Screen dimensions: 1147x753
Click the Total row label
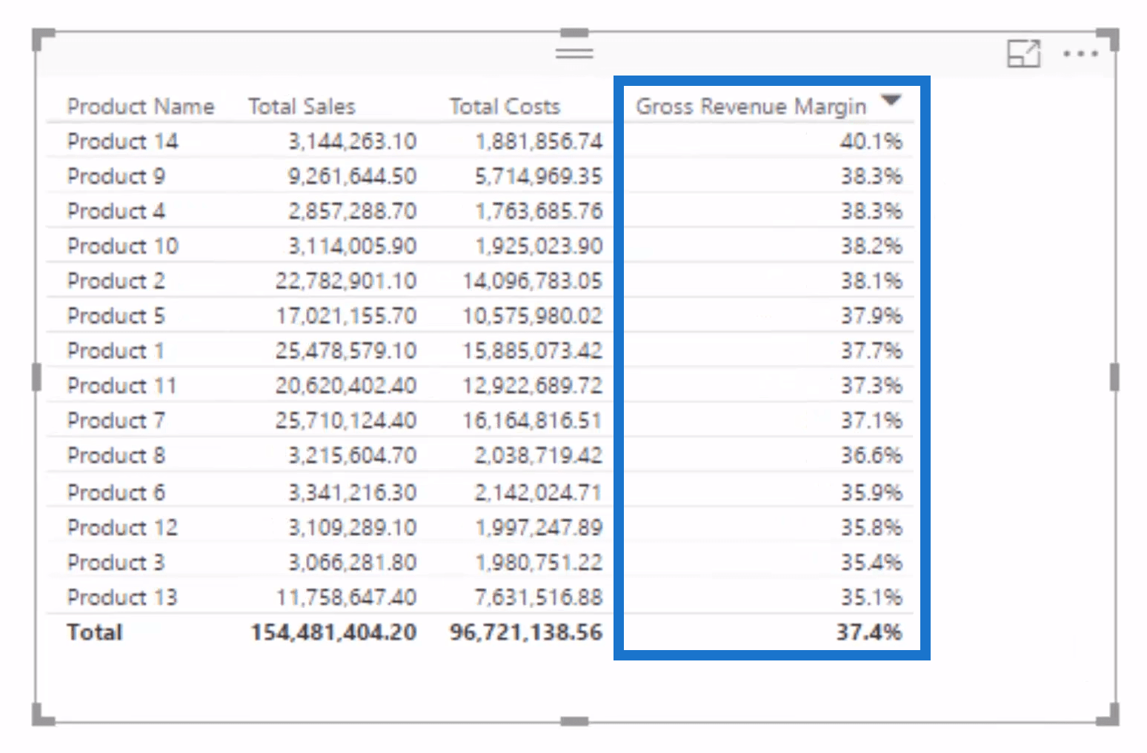95,632
